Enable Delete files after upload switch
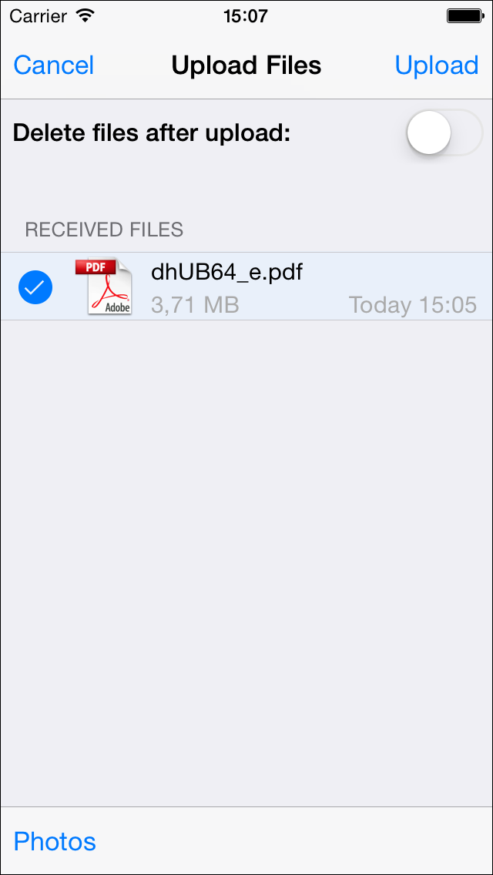 444,132
